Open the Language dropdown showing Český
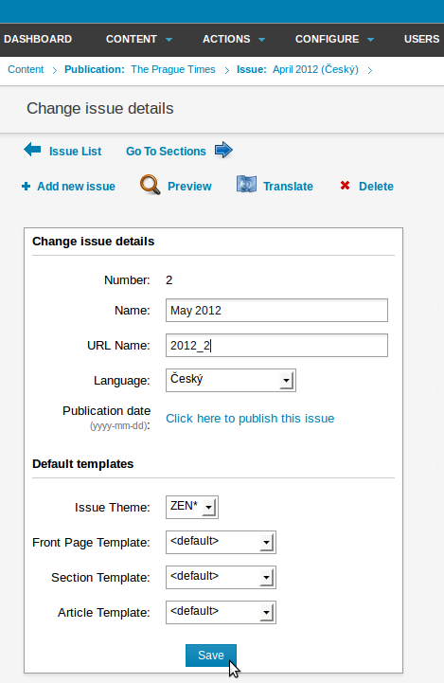Screen dimensions: 444x683 coord(231,380)
